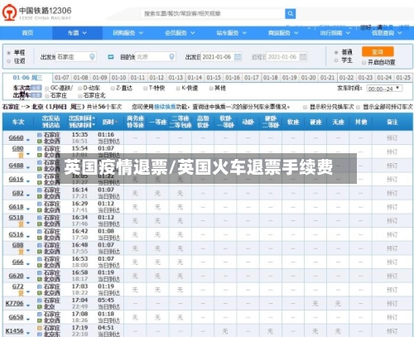This screenshot has width=414, height=337.
Task: Open the 团购服务 navigation dropdown
Action: tap(128, 33)
